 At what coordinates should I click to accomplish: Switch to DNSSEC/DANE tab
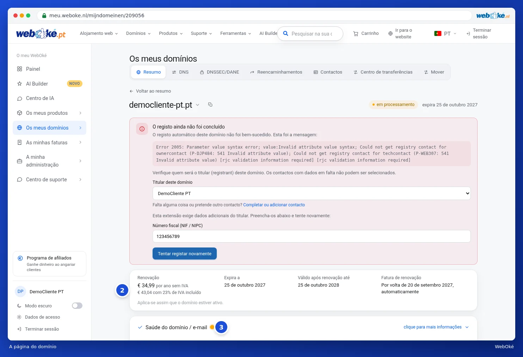(219, 72)
